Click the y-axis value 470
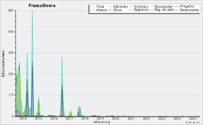 11,32
